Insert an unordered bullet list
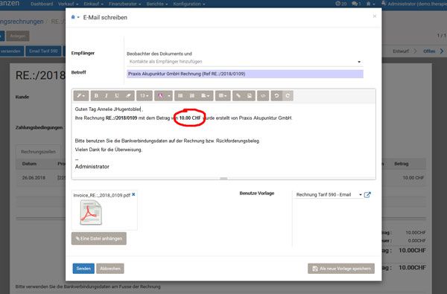 [180, 96]
